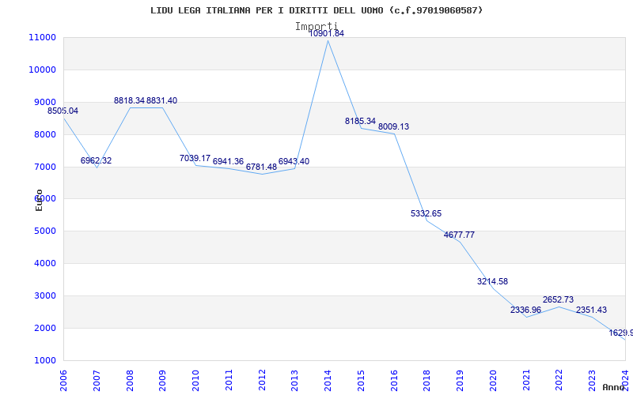Image resolution: width=633 pixels, height=395 pixels.
Task: Click the Euro axis label
Action: (x=39, y=201)
